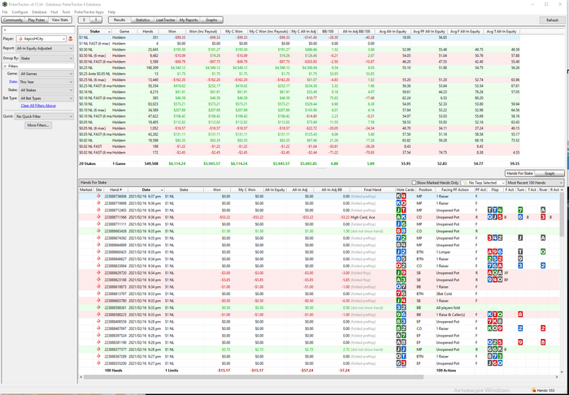
Task: Select the A K hole cards in the CO row
Action: coord(401,217)
